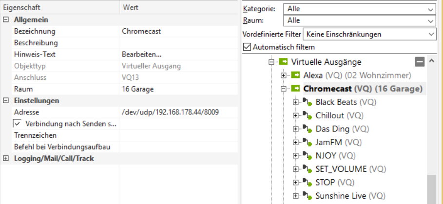
Task: Select the JamFM tree entry
Action: point(328,142)
